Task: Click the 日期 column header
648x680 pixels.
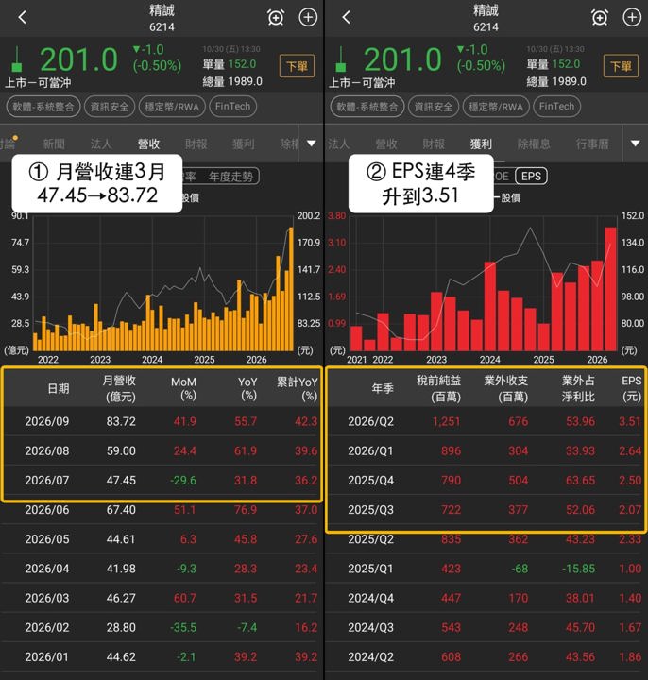Action: click(x=59, y=388)
